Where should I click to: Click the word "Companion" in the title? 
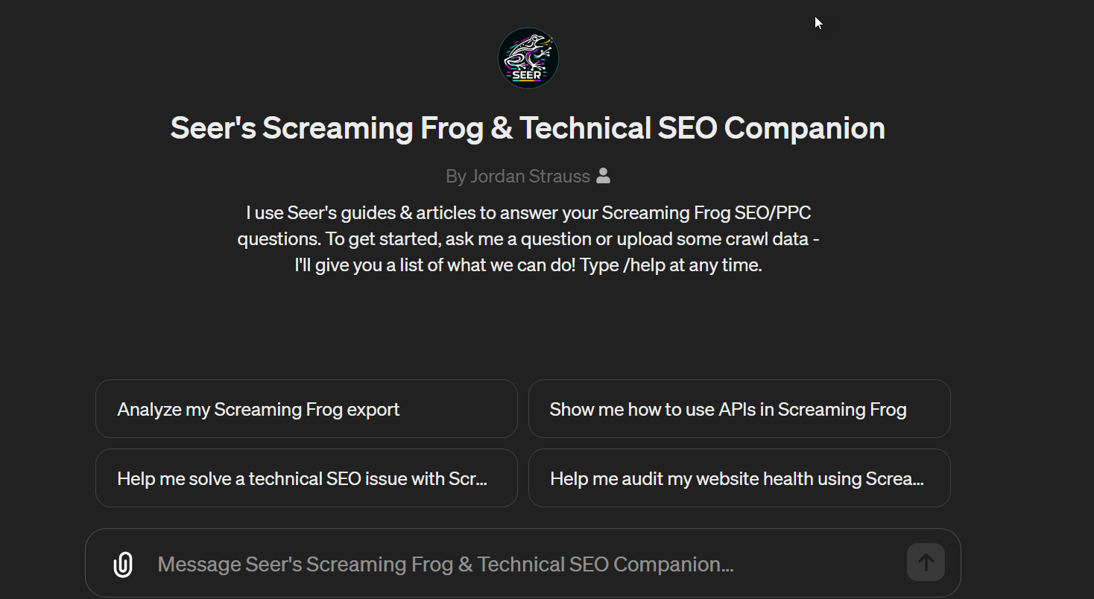[x=804, y=128]
